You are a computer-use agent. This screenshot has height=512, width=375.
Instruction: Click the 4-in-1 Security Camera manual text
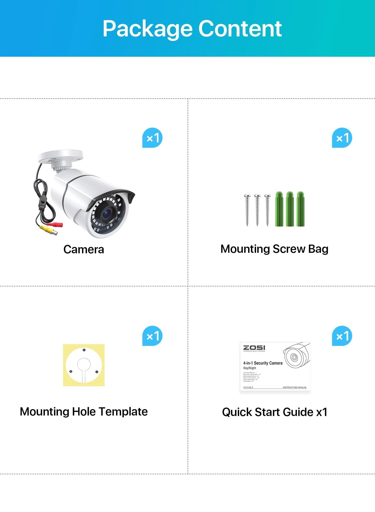click(263, 363)
